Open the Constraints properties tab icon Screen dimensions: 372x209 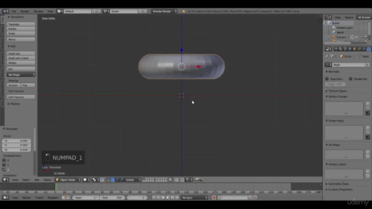click(x=359, y=49)
